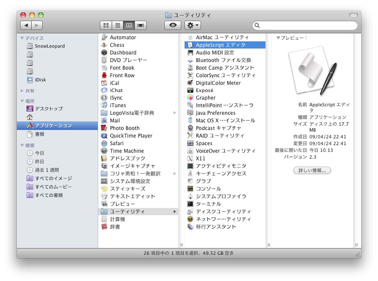Screen dimensions: 378x281
Task: Click the 詳しい情報... button
Action: (312, 170)
